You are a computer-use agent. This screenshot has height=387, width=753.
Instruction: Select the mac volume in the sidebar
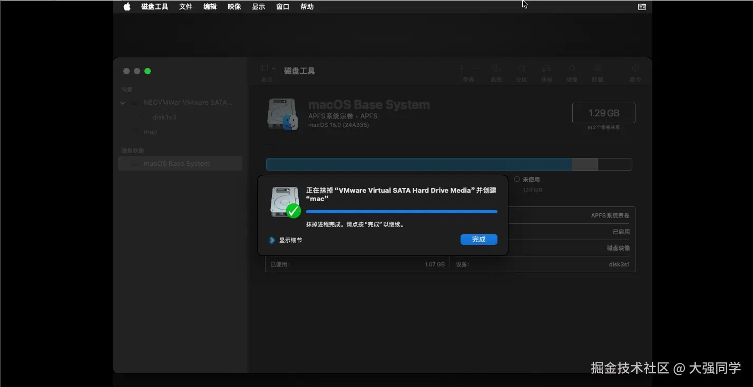(150, 132)
